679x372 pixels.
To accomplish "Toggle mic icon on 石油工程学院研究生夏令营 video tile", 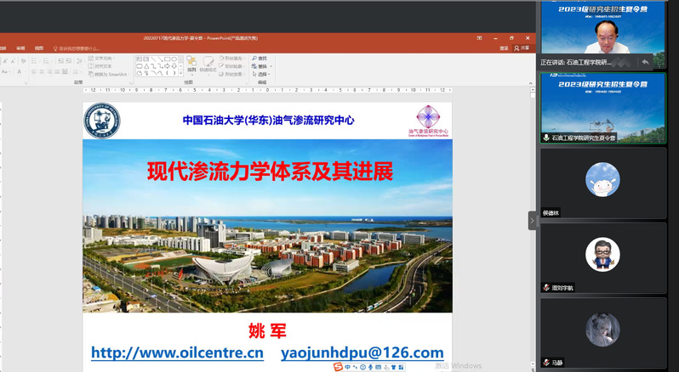I will 546,137.
